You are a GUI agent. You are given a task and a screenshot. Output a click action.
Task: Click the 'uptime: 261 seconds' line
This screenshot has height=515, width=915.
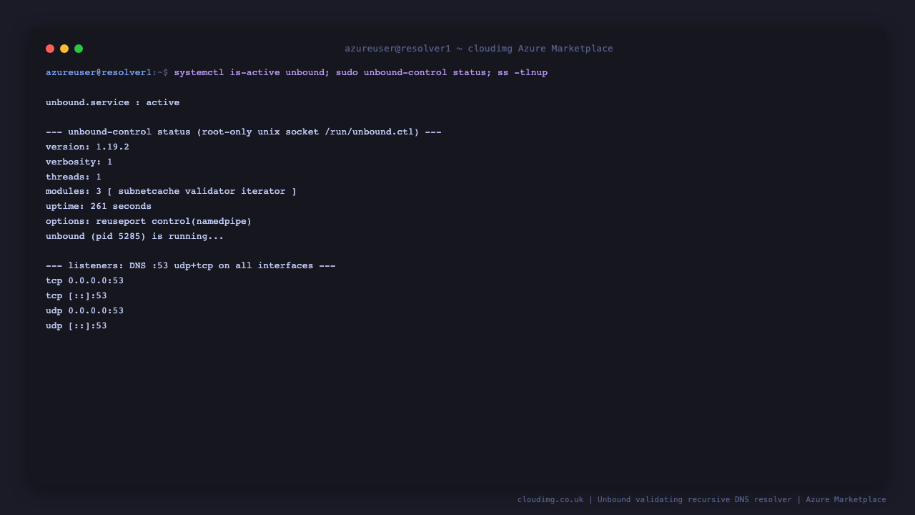coord(99,206)
